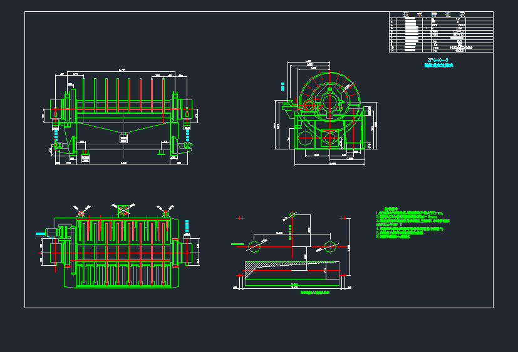Select the square base box under side view disc
518x352 pixels.
pyautogui.click(x=330, y=138)
